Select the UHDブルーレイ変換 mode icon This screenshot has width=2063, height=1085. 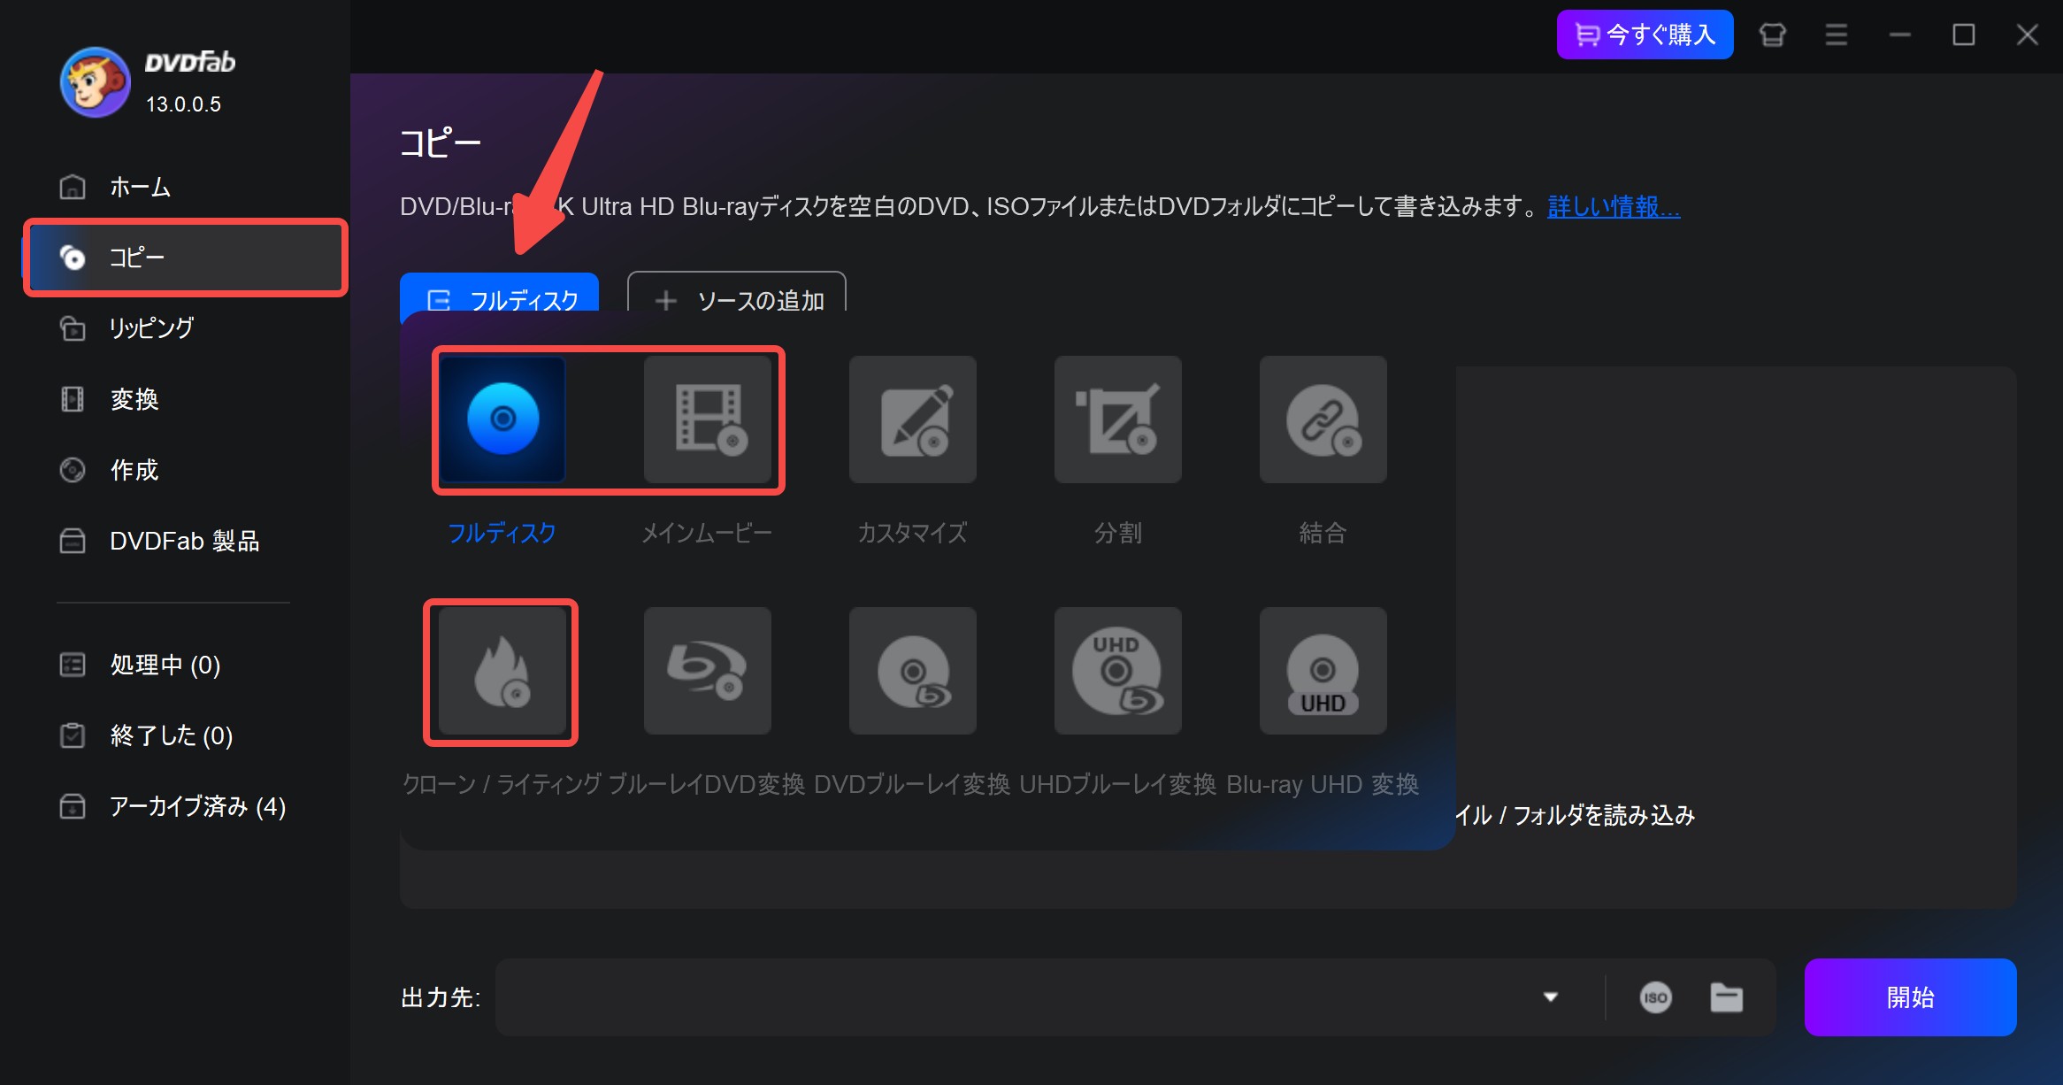click(x=1118, y=671)
